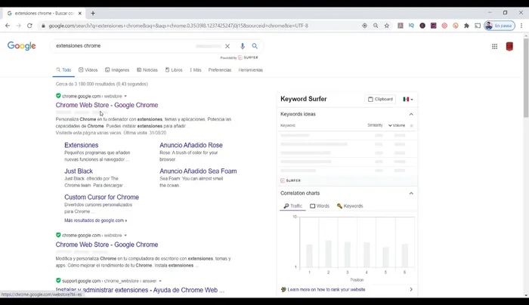Click the page vertical scrollbar thumb
Image resolution: width=529 pixels, height=305 pixels.
click(x=526, y=78)
